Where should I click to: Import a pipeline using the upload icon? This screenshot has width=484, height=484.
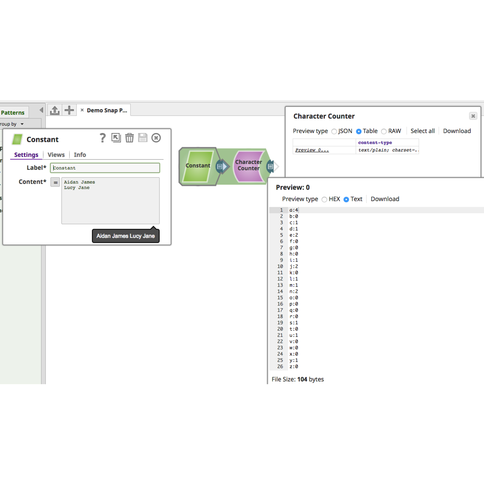click(x=55, y=110)
